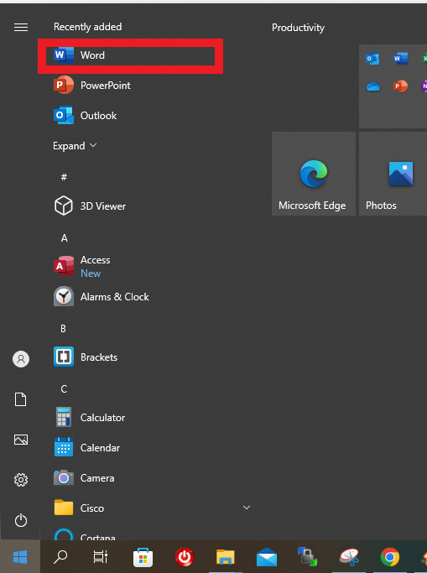This screenshot has width=427, height=573.
Task: Open the Calendar app
Action: [x=87, y=448]
